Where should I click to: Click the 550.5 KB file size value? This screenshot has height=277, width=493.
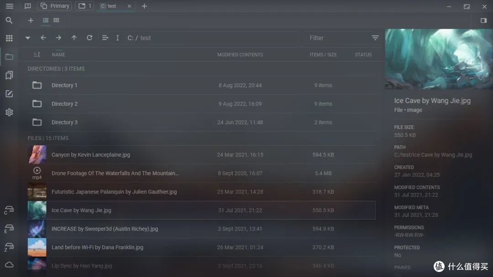[x=404, y=135]
